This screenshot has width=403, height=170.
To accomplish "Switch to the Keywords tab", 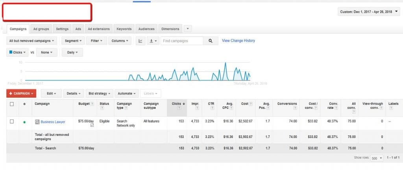I will 124,29.
